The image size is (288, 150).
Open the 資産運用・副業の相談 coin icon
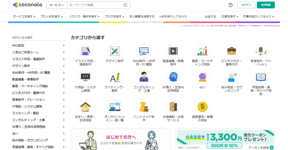click(202, 107)
